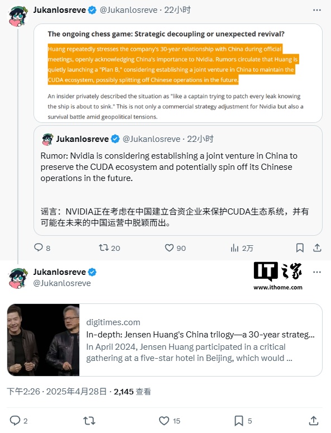331x433 pixels.
Task: Open the Jukanlosreve profile avatar on the top tweet
Action: coord(18,16)
